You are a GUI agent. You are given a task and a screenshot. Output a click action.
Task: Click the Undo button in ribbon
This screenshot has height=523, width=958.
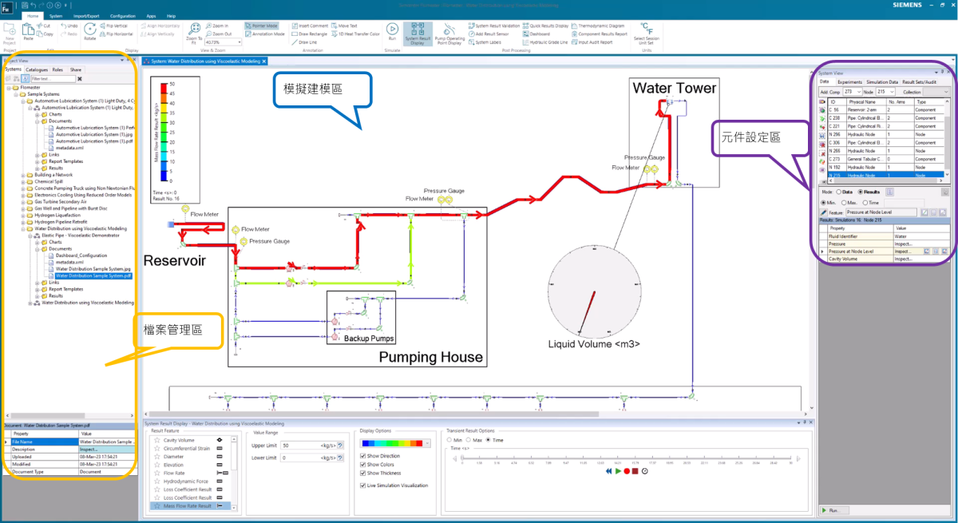(x=69, y=26)
